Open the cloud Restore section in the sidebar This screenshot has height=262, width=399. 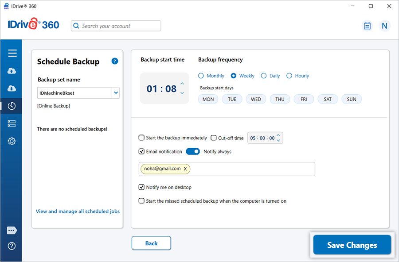(x=12, y=89)
